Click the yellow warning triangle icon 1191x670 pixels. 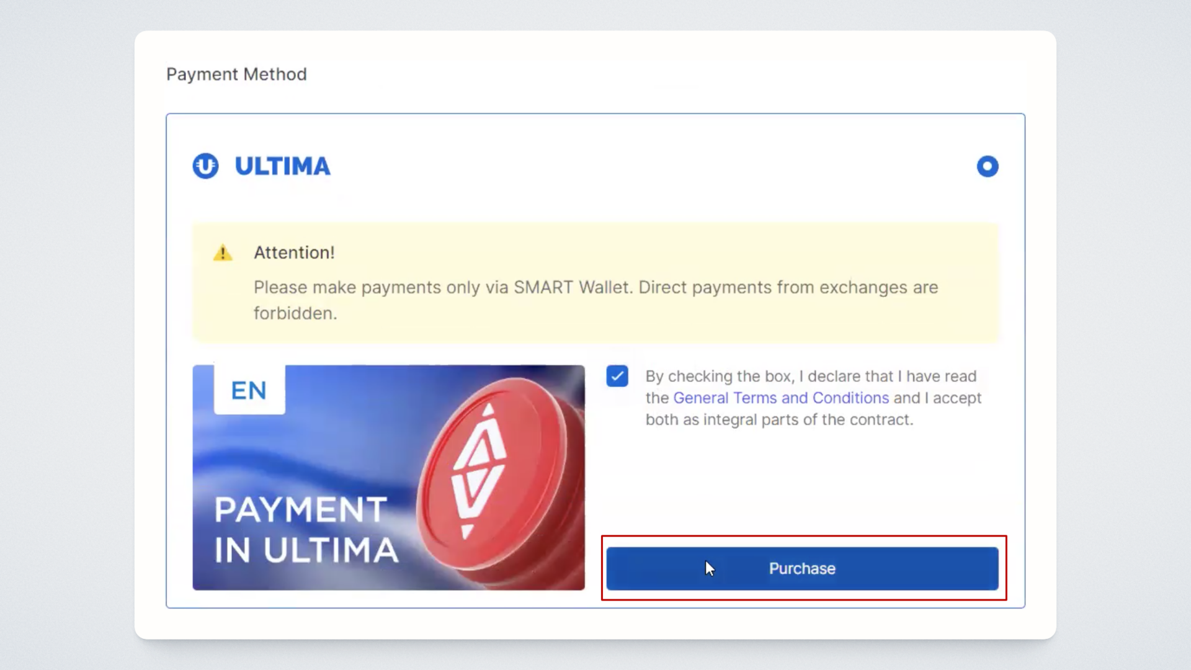223,253
